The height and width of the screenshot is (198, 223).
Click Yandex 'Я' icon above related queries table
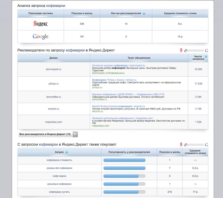tap(181, 144)
